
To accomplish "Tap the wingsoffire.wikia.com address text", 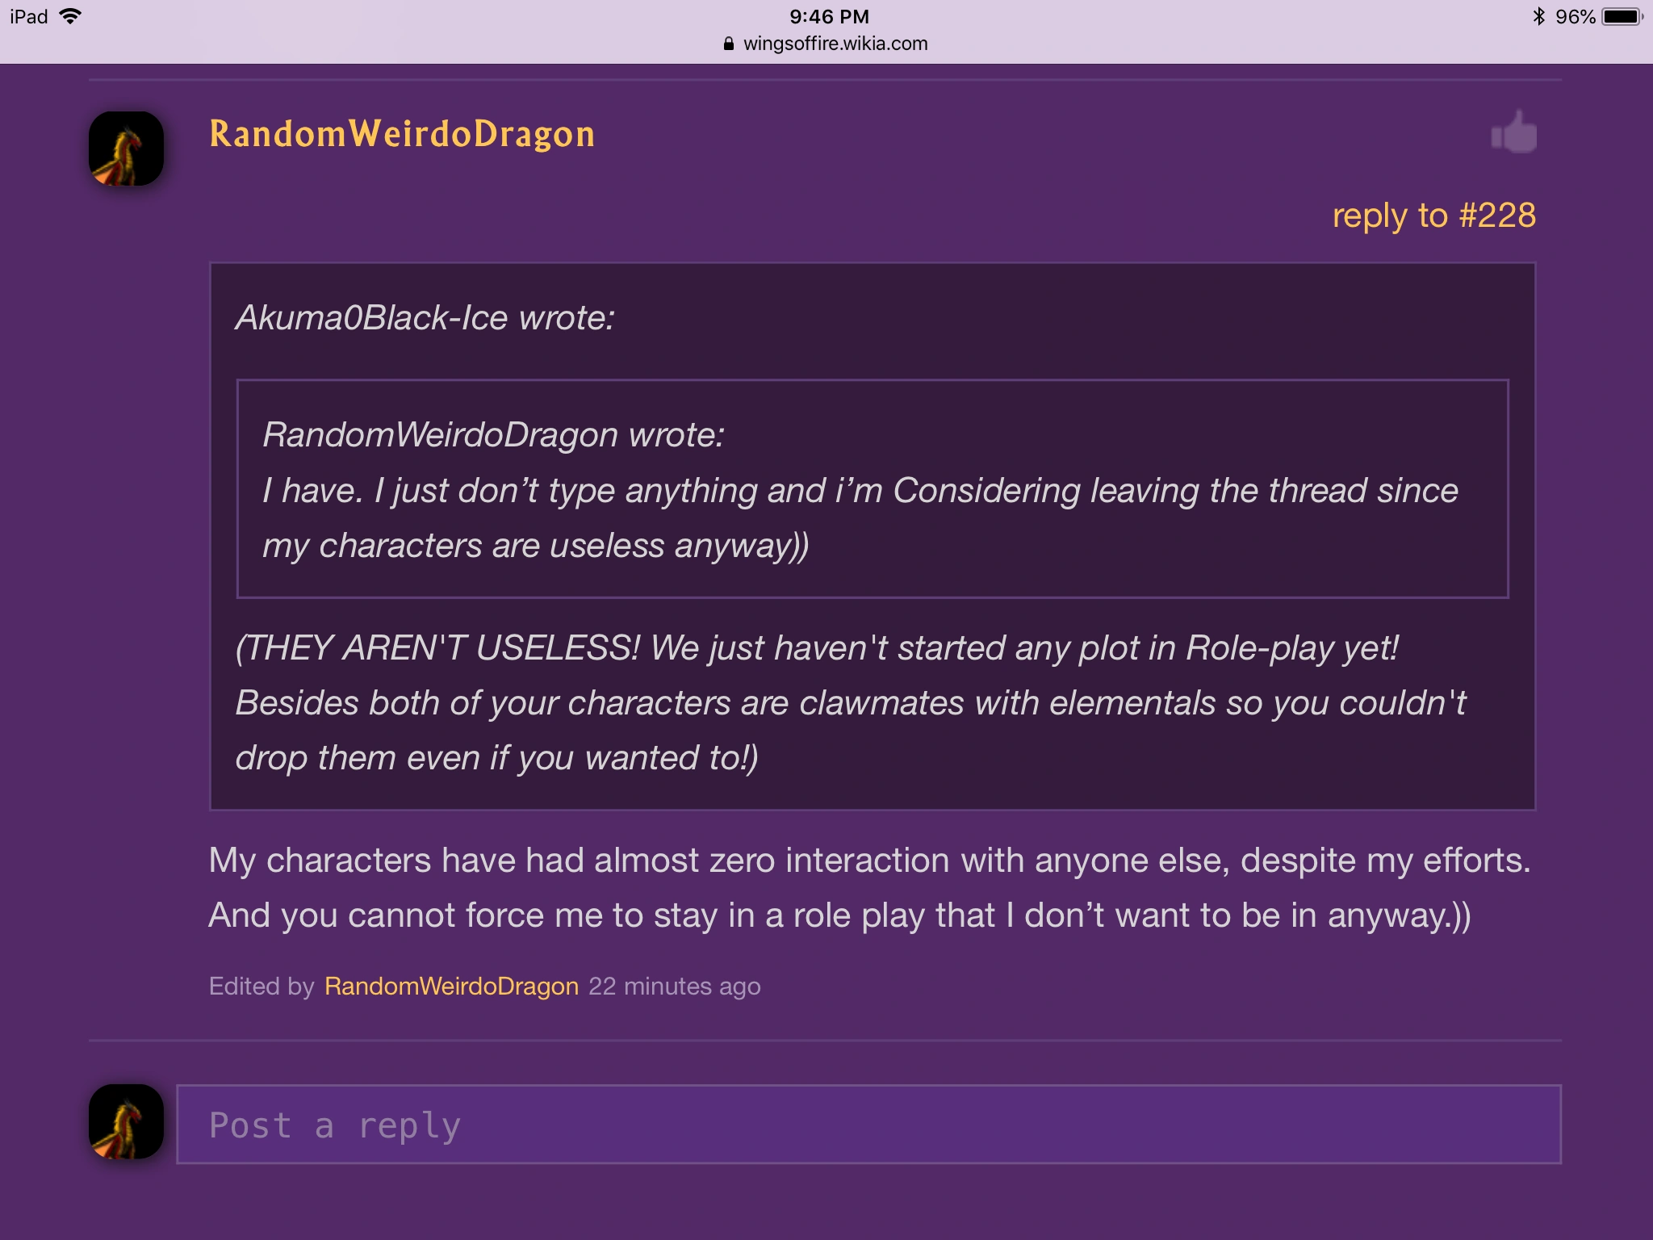I will [x=835, y=44].
